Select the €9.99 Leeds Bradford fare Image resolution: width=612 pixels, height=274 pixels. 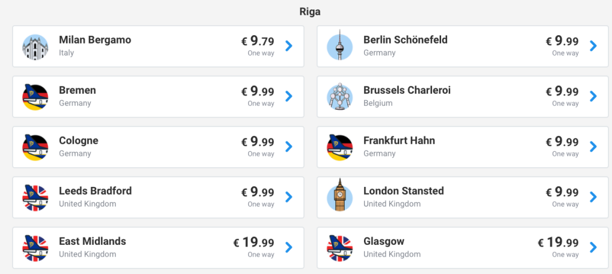258,192
